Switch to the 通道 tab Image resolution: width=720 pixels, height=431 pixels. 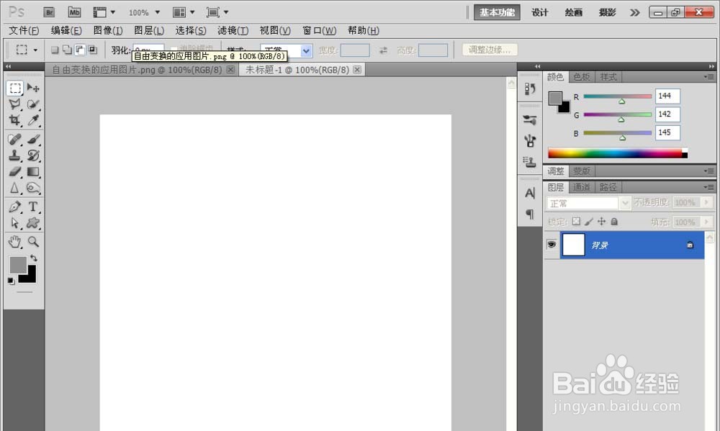click(x=582, y=187)
